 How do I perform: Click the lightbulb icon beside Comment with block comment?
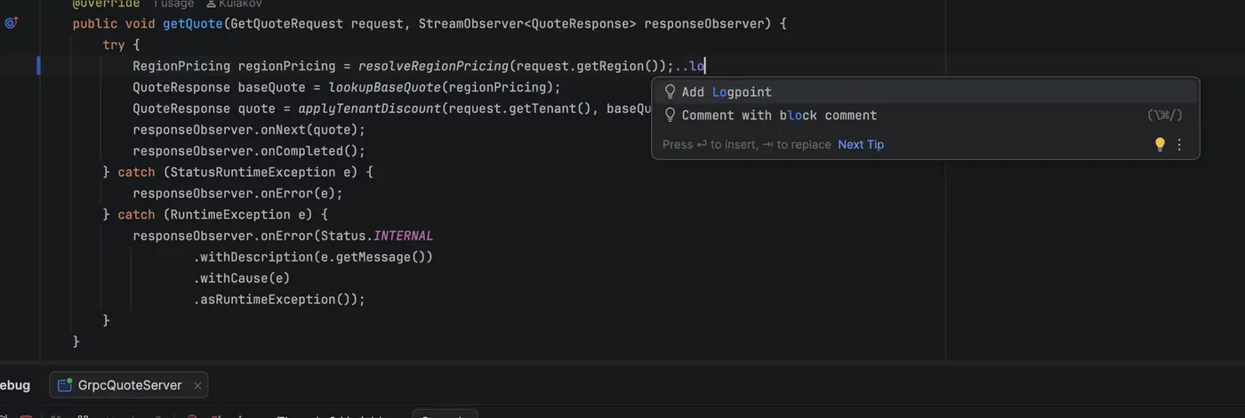click(x=671, y=115)
